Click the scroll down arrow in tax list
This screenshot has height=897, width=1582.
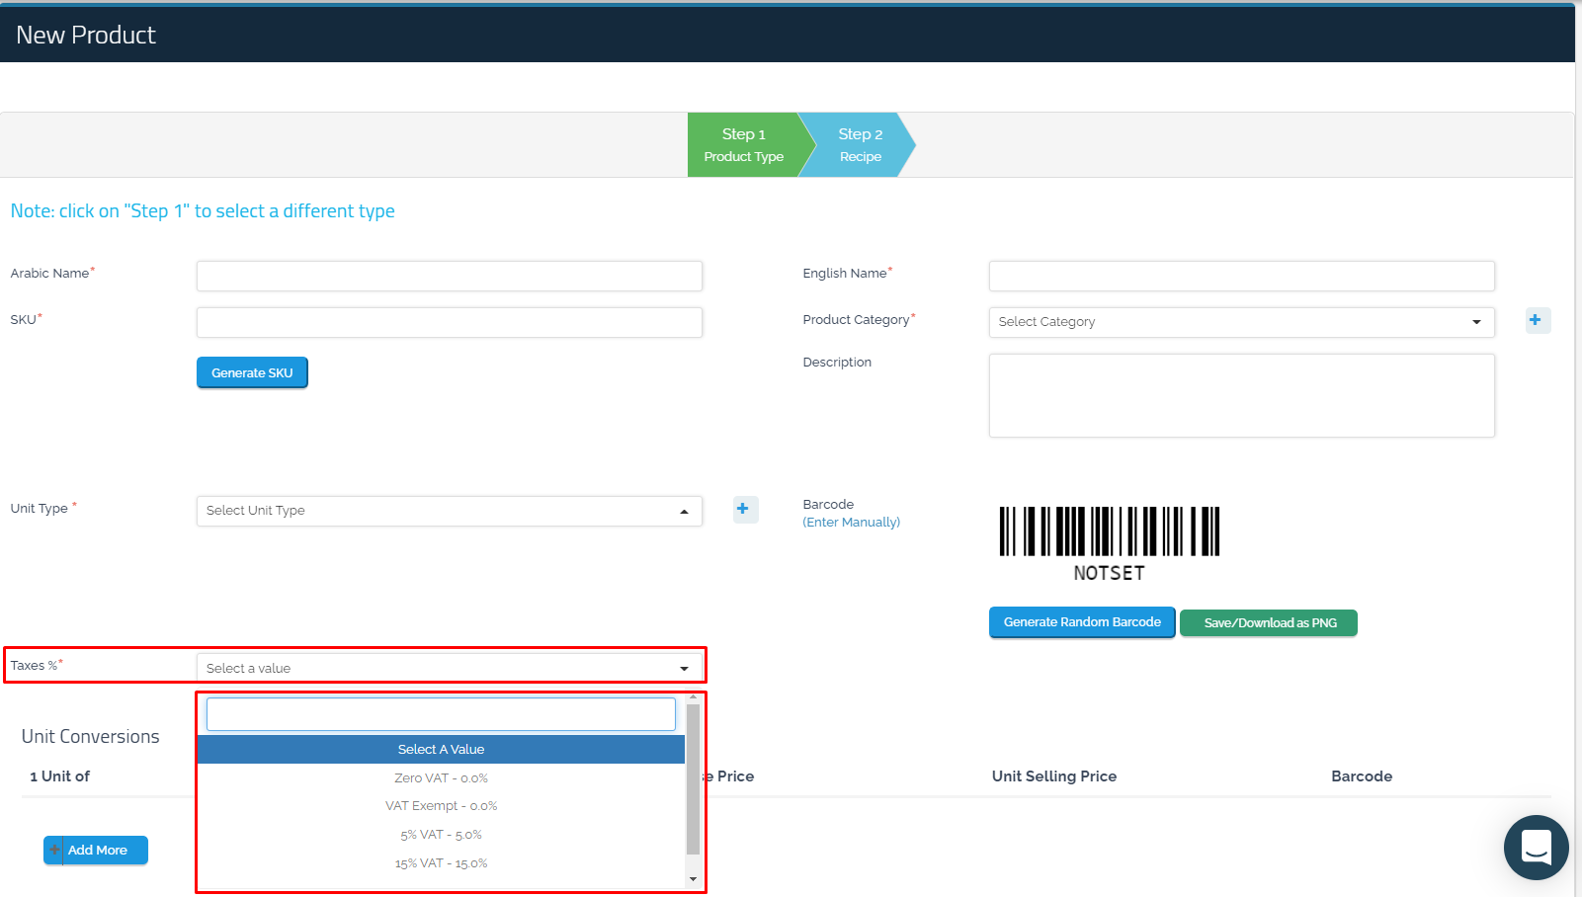pyautogui.click(x=693, y=878)
